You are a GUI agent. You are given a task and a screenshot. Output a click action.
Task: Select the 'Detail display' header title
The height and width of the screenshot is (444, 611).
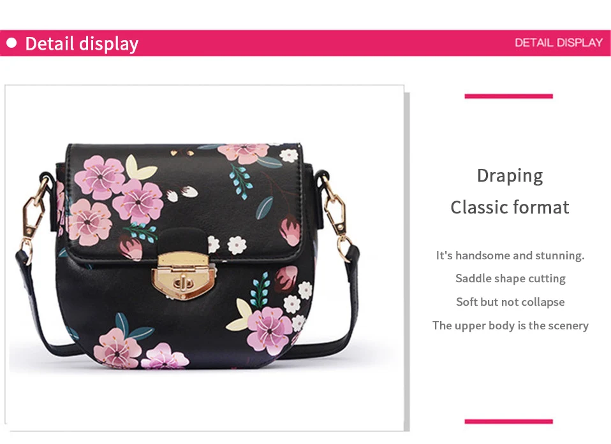(x=82, y=43)
